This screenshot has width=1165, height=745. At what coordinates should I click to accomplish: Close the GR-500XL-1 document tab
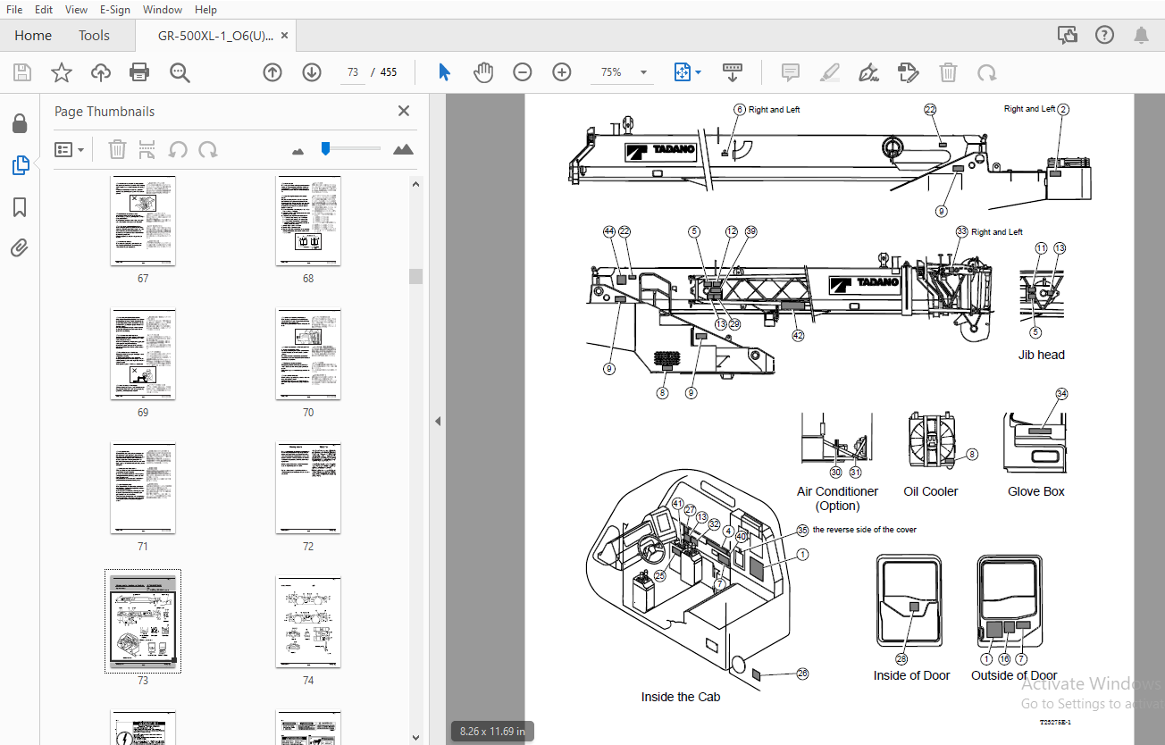(x=285, y=36)
